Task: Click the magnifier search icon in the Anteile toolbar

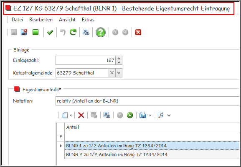Action: [160, 115]
